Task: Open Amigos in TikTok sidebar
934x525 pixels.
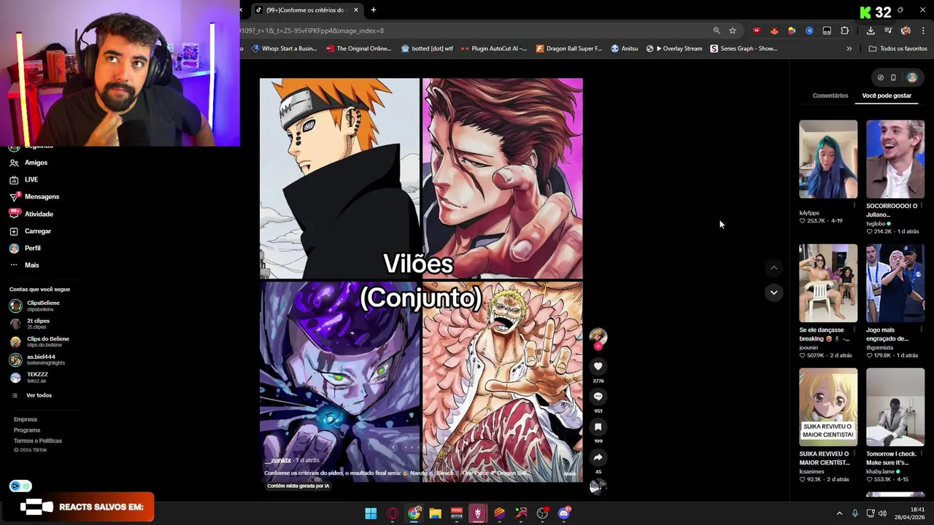Action: 28,163
